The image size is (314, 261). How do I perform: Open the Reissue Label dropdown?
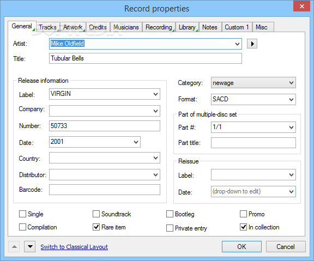point(291,175)
